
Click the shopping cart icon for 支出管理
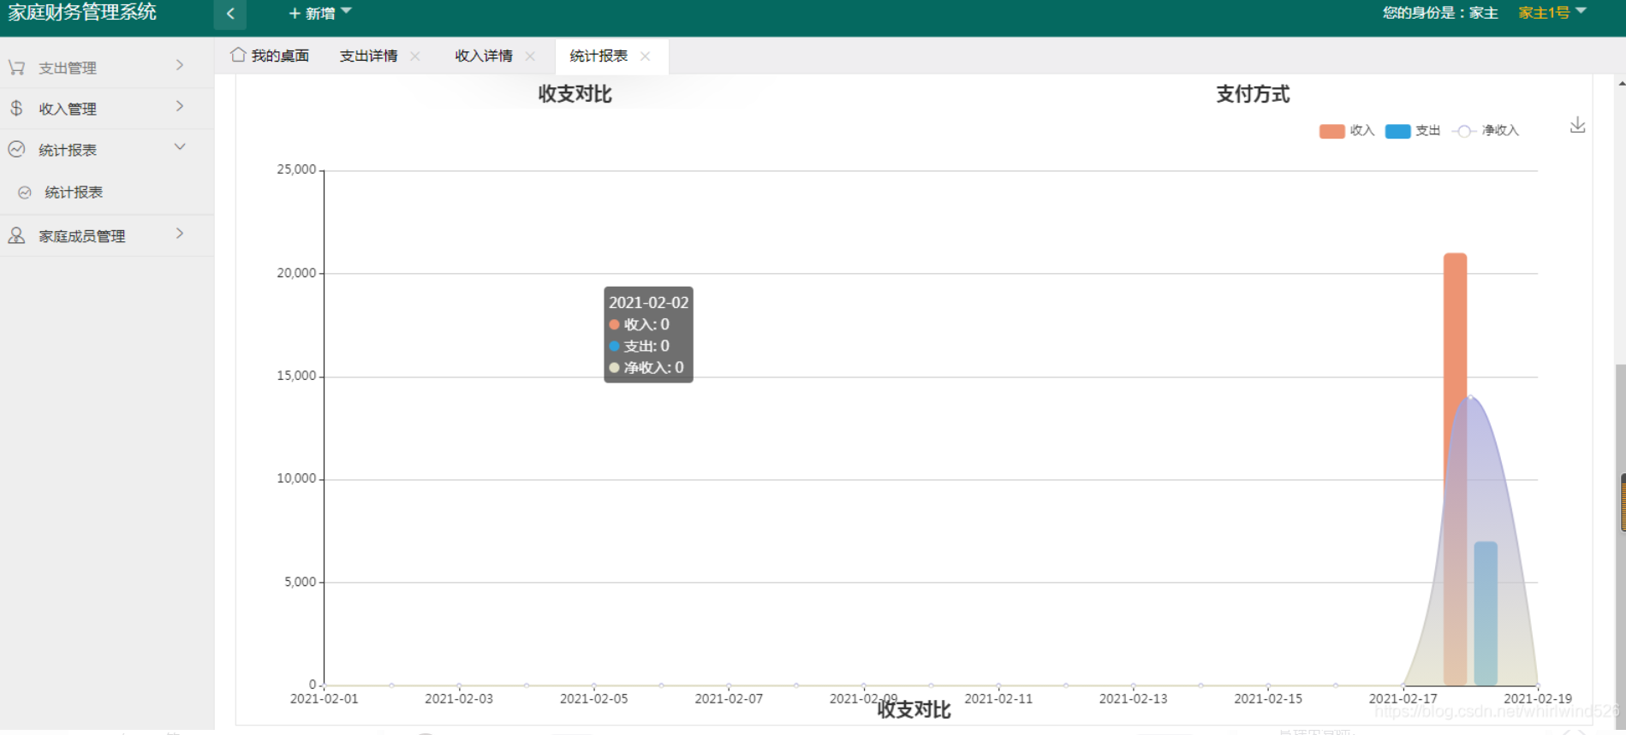point(16,68)
